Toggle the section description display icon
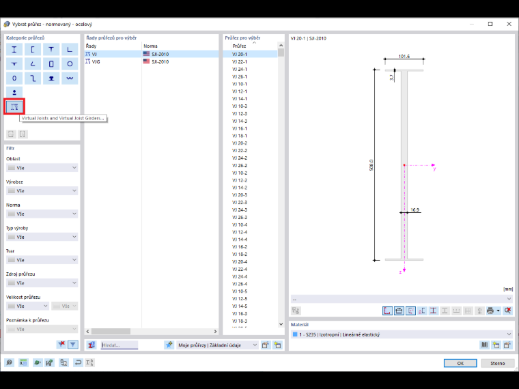This screenshot has height=389, width=519. 410,311
